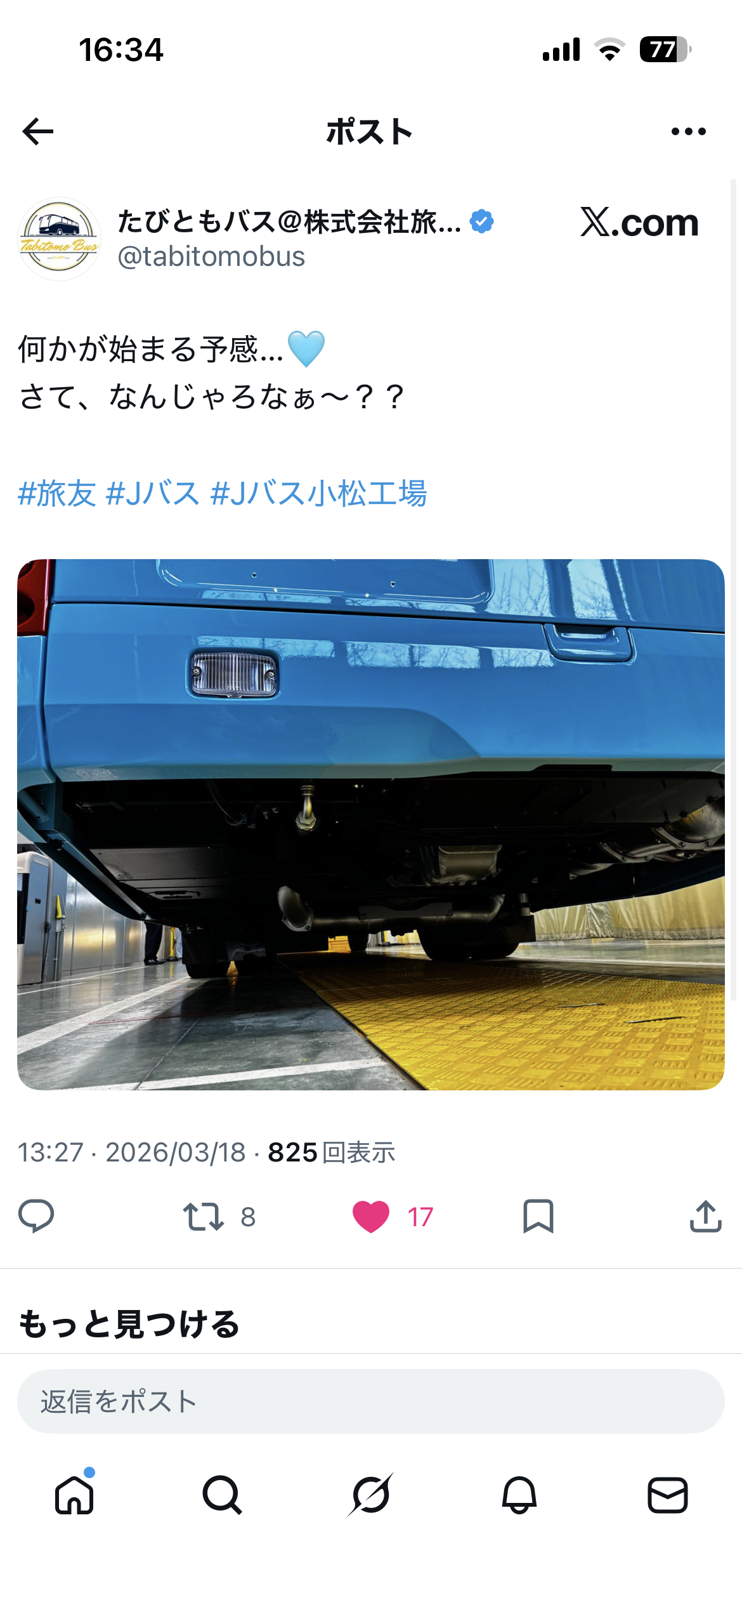This screenshot has width=742, height=1607.
Task: Unlike the post via pink heart
Action: (x=371, y=1217)
